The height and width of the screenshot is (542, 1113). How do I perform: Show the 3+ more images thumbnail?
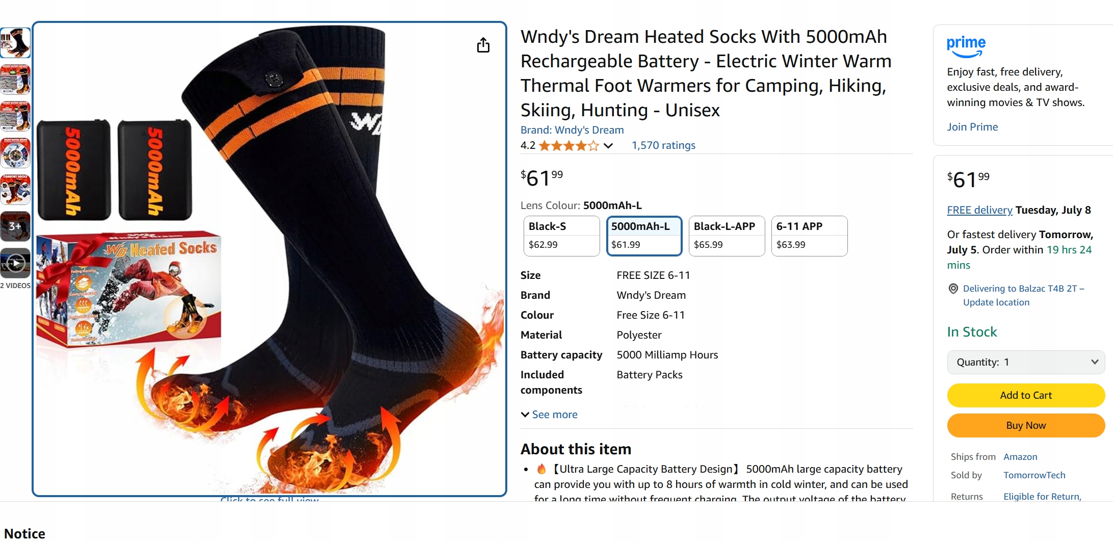pos(15,226)
